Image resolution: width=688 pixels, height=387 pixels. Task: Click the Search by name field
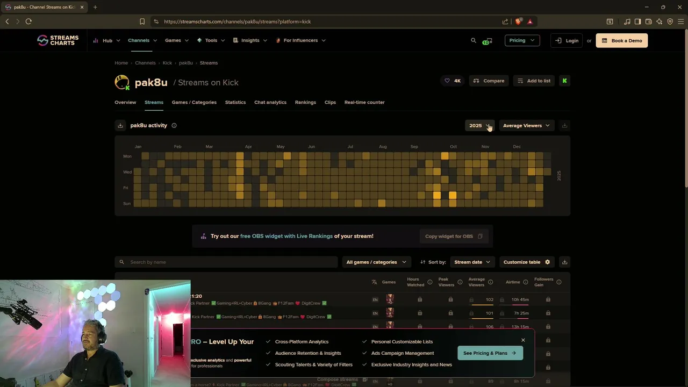point(226,262)
